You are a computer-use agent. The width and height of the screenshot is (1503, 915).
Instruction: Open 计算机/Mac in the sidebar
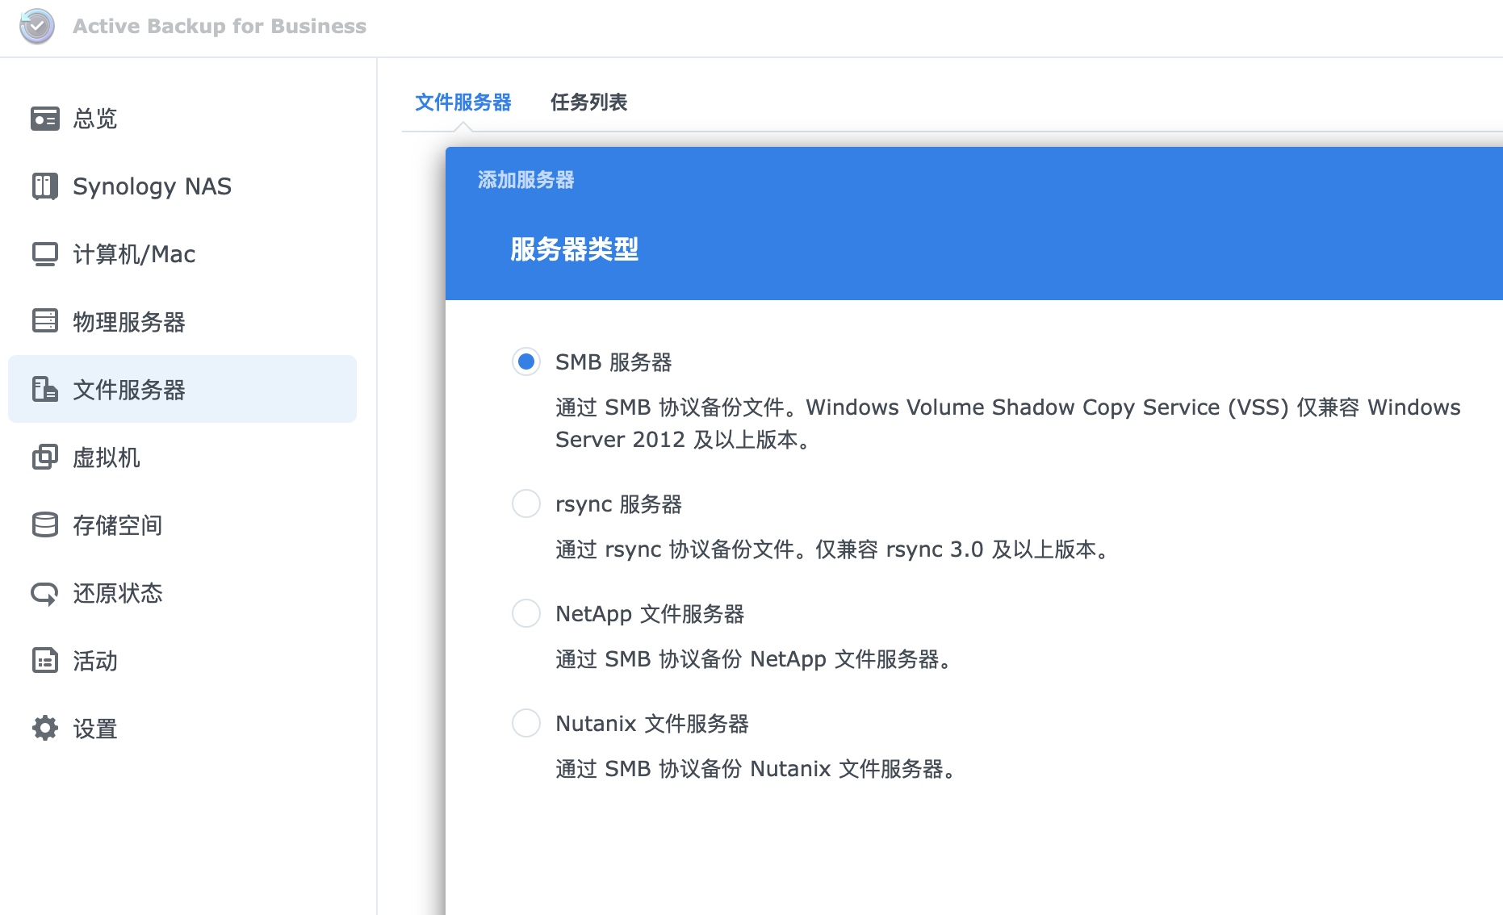(182, 254)
